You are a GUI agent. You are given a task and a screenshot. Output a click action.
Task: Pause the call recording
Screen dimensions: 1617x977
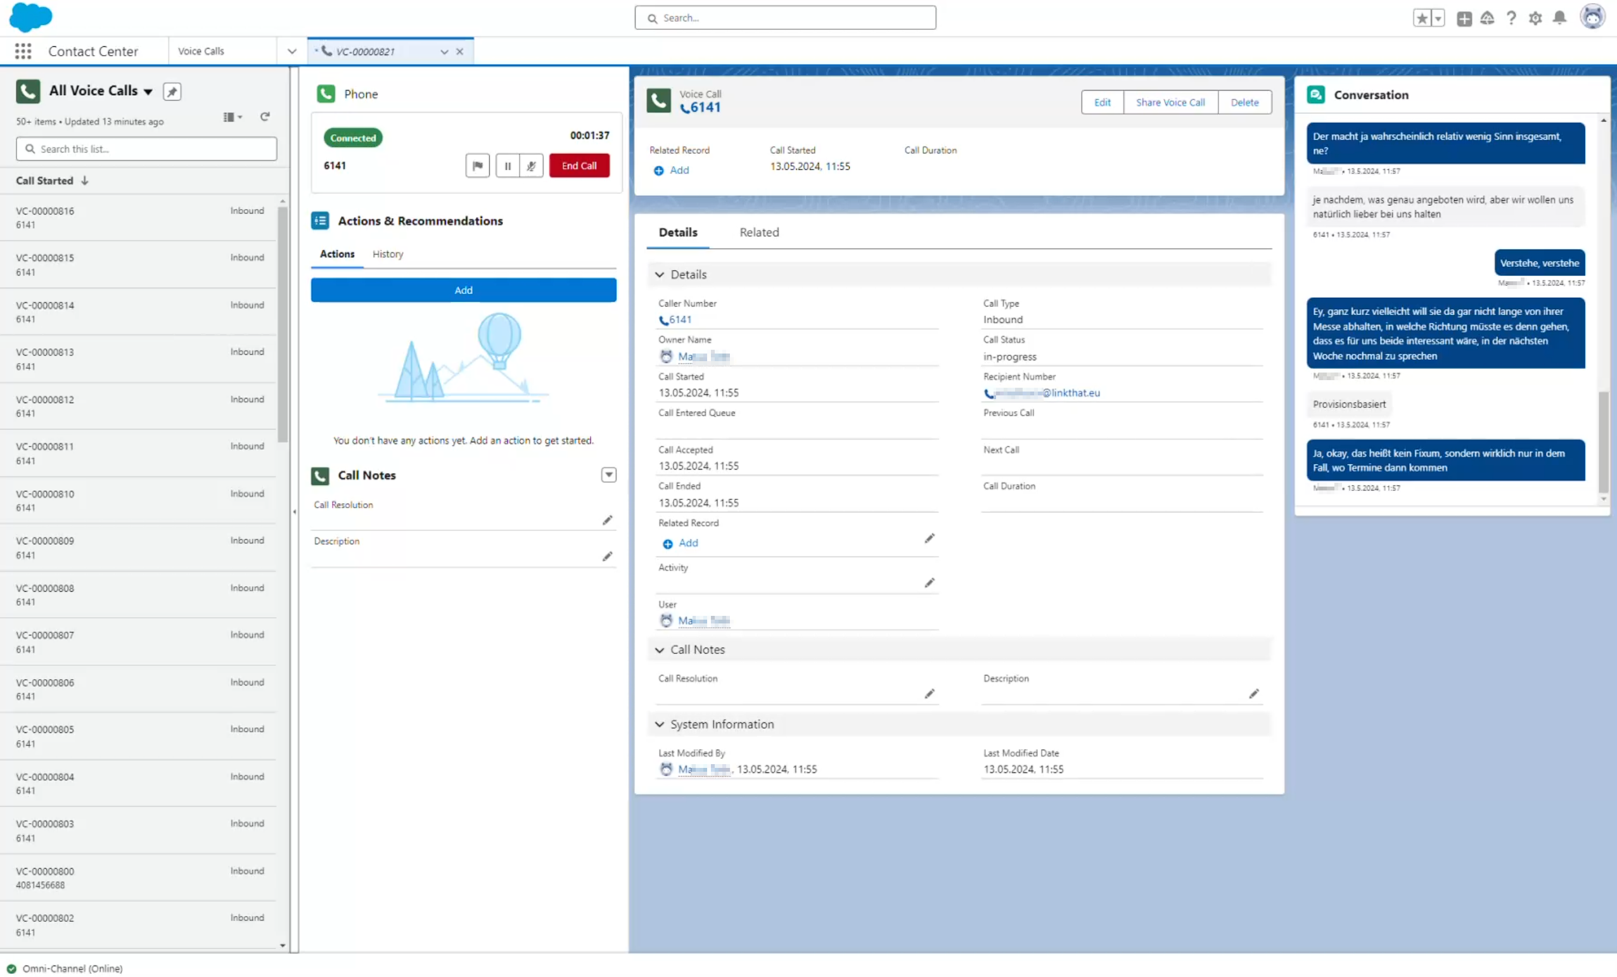click(x=508, y=166)
